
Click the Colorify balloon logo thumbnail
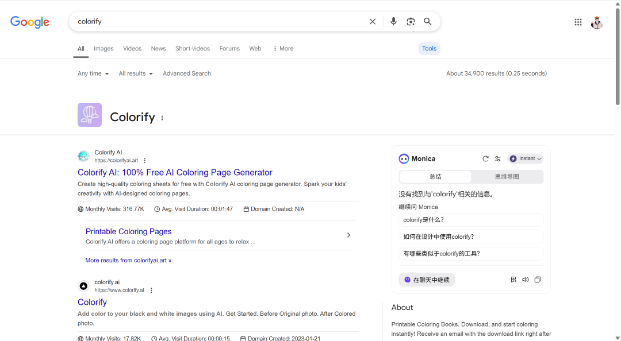[x=90, y=115]
